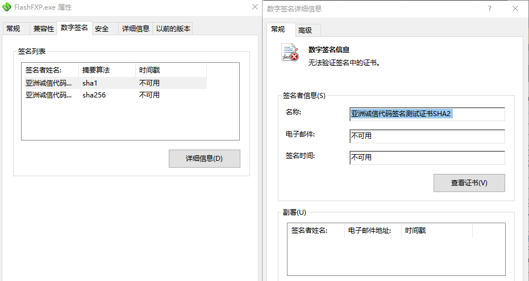Select the sha256 signature row
529x281 pixels.
coord(114,95)
